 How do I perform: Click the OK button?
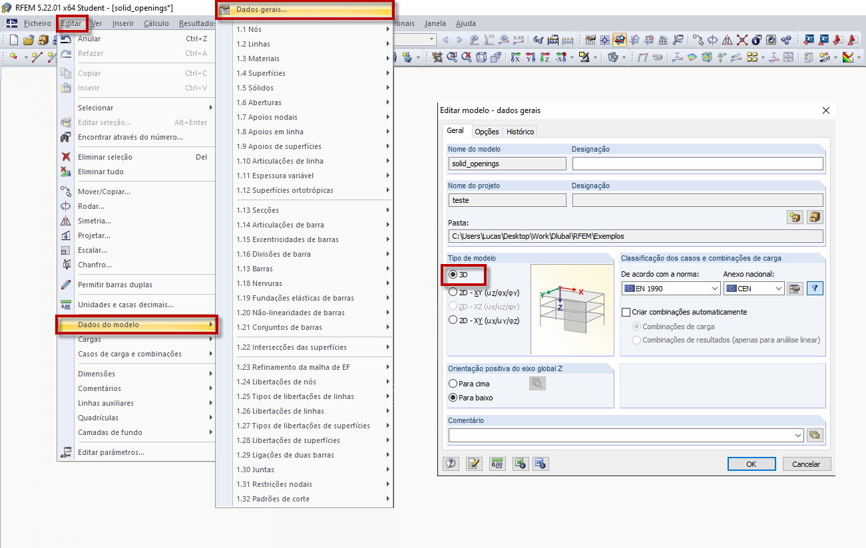pos(751,464)
